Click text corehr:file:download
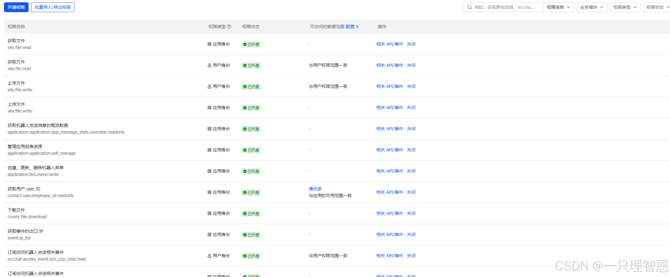The width and height of the screenshot is (670, 277). (x=27, y=217)
